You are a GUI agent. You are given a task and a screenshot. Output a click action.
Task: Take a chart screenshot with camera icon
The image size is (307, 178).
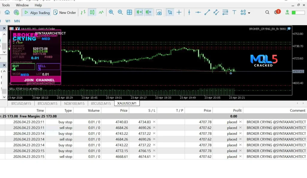[159, 13]
